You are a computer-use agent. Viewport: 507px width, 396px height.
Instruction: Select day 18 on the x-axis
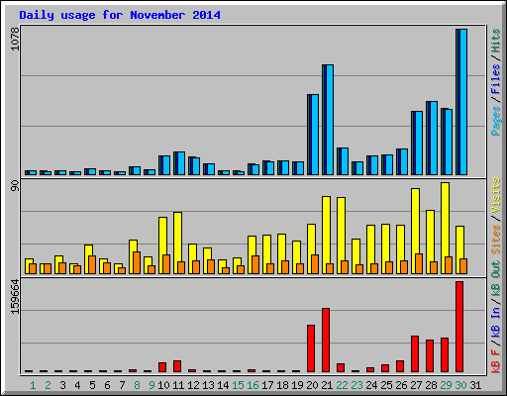pos(282,385)
